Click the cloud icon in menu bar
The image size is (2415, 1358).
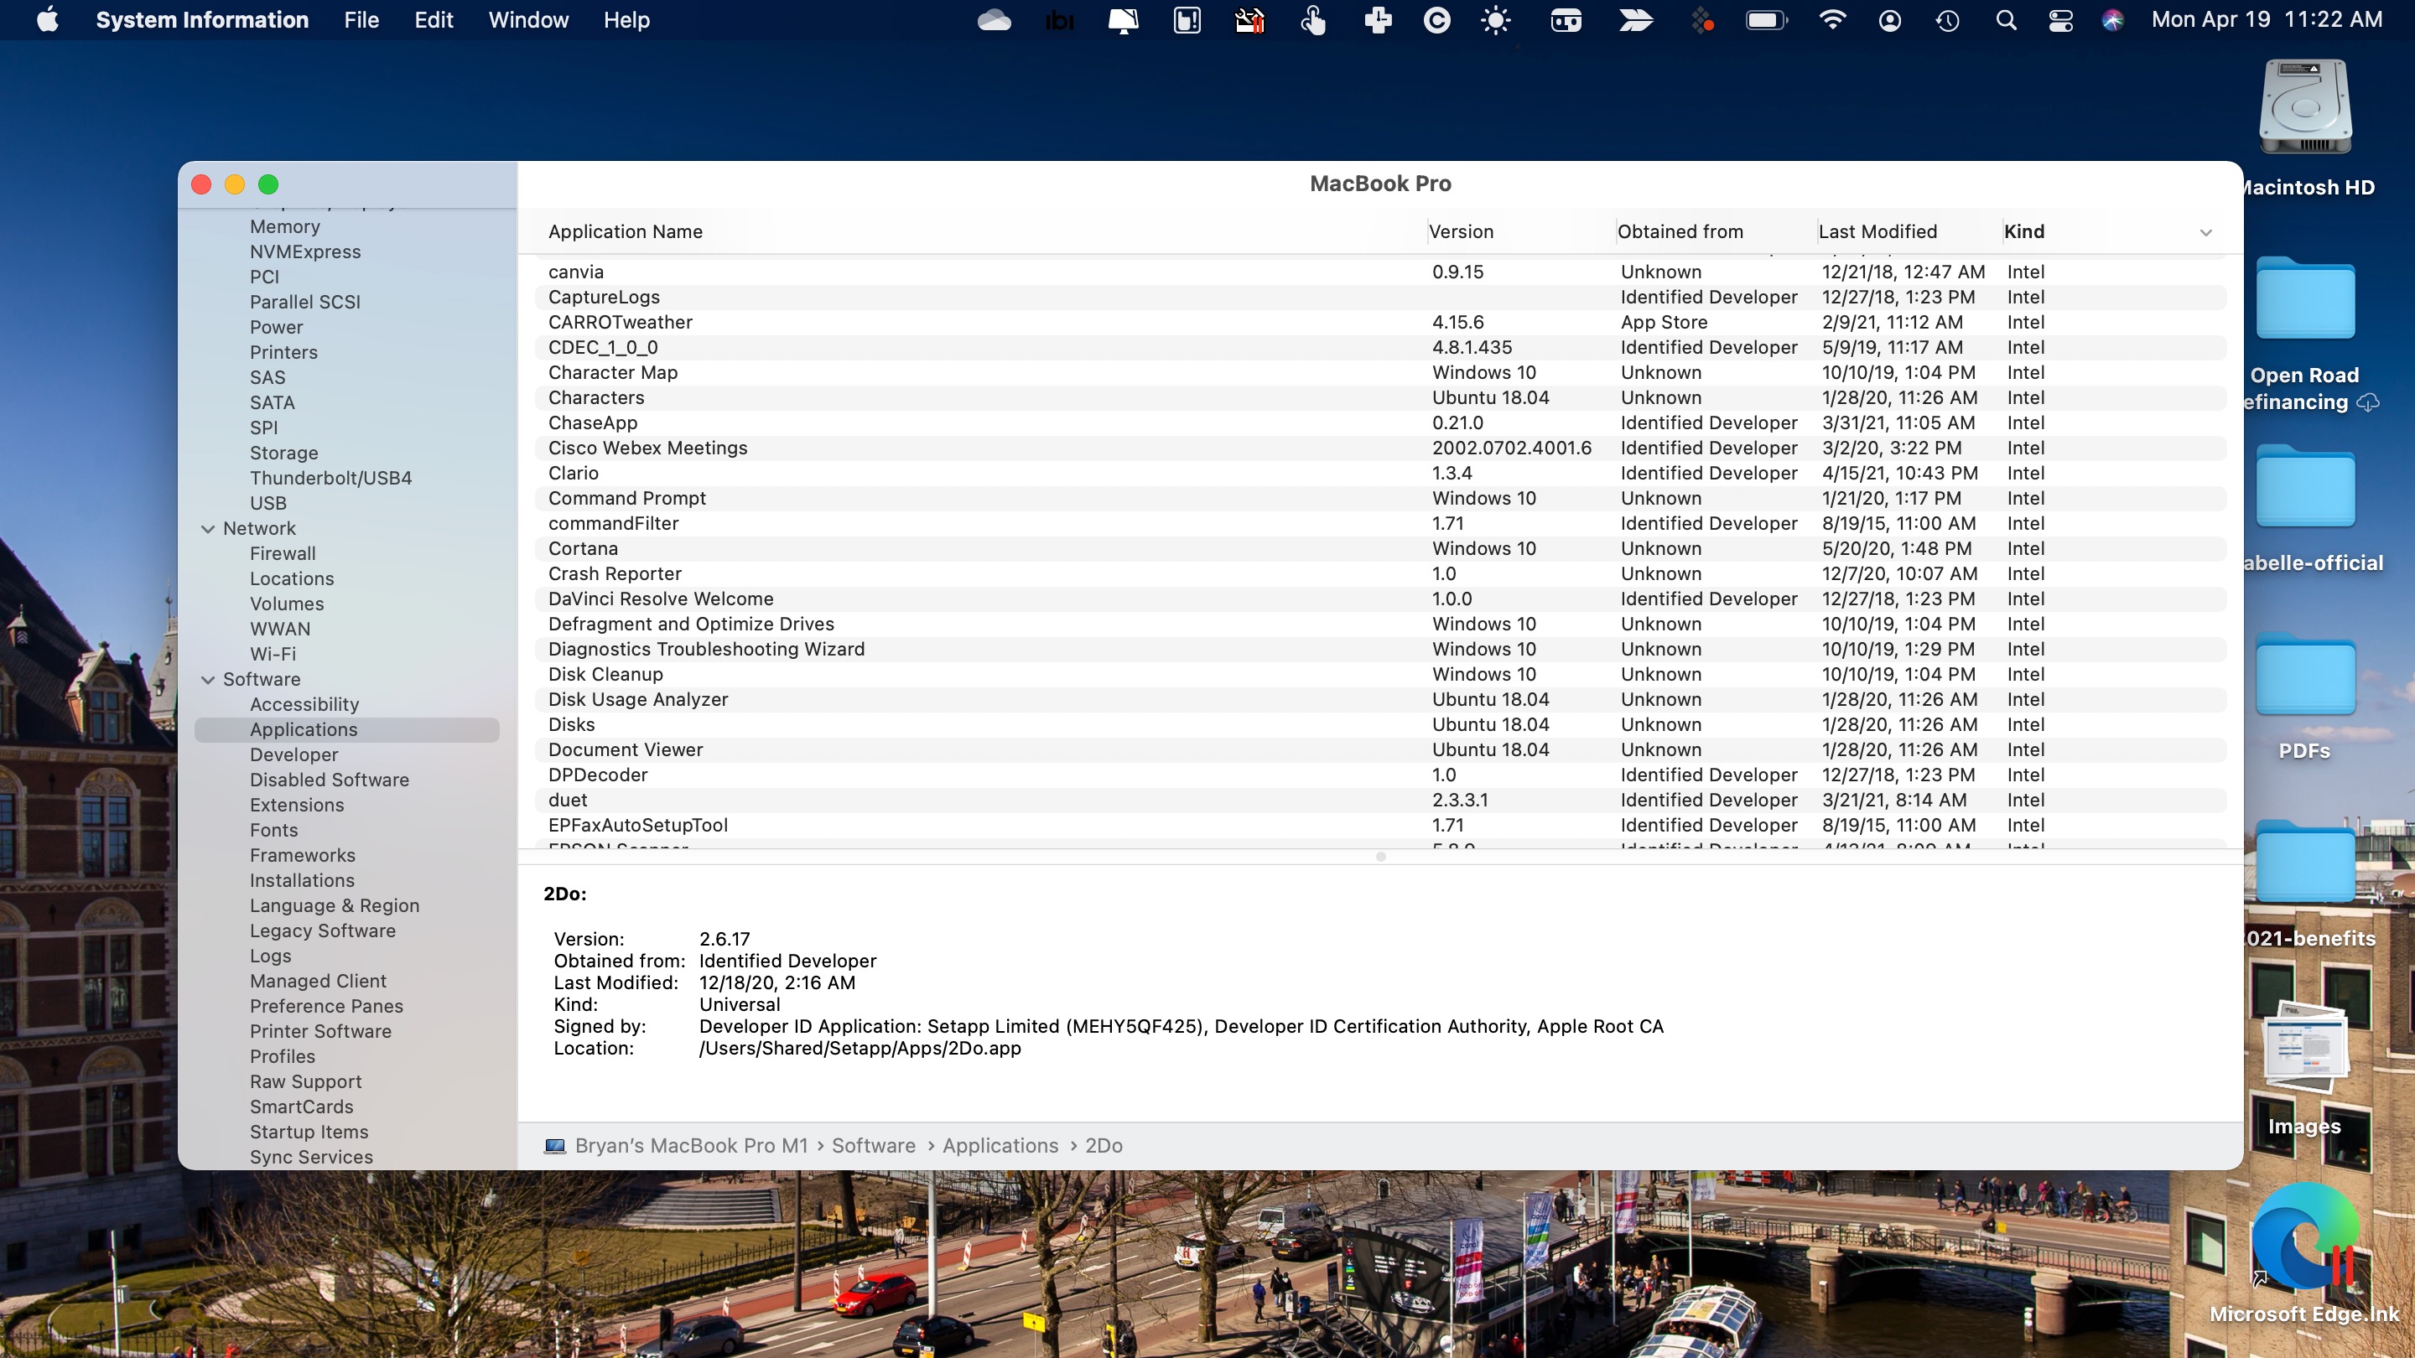click(994, 19)
